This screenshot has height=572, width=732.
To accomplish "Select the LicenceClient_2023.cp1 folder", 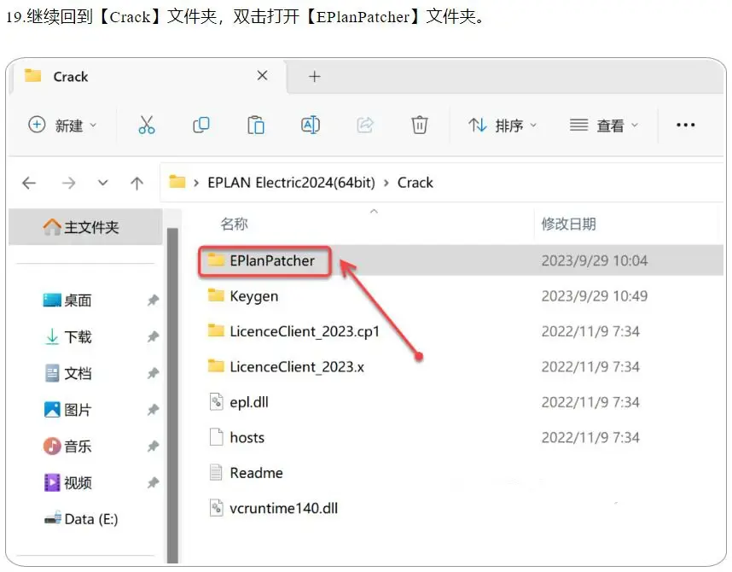I will tap(293, 331).
